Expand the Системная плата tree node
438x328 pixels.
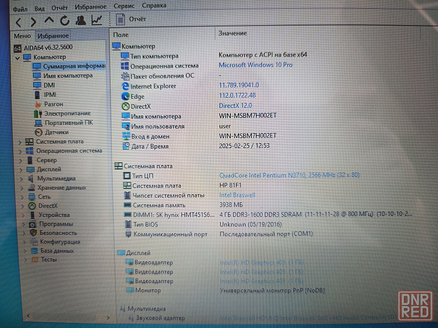(20, 142)
